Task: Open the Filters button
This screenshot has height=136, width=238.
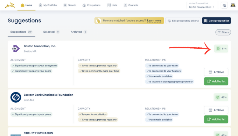Action: (223, 32)
